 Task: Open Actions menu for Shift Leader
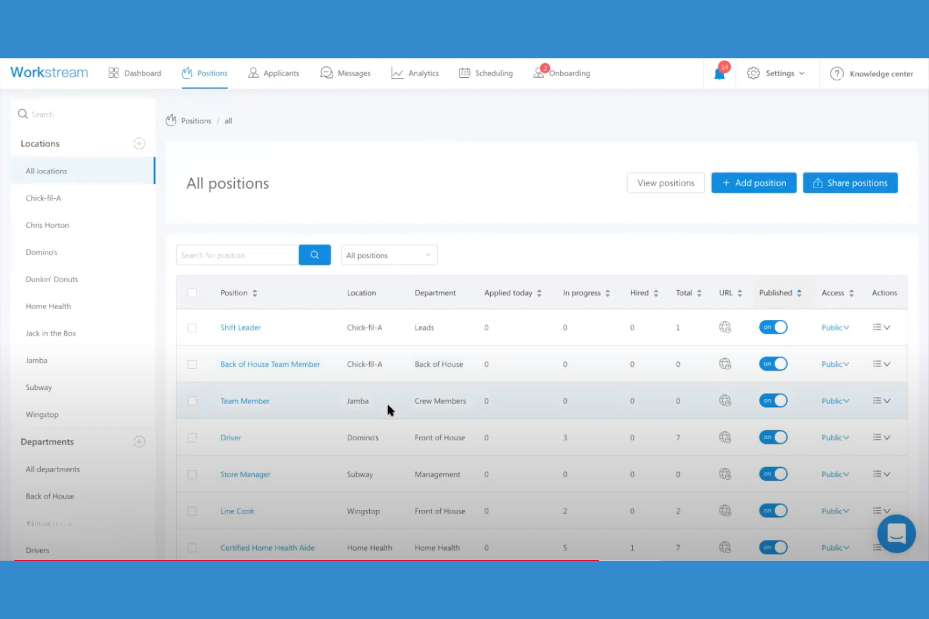[x=882, y=327]
